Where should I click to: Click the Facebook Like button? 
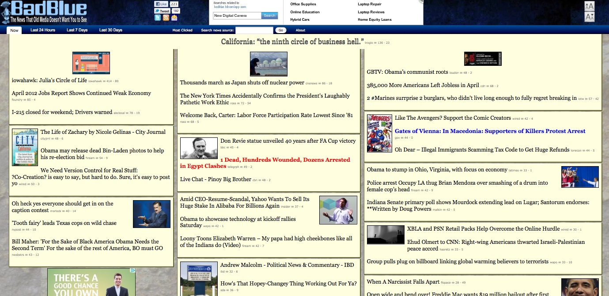tap(161, 4)
